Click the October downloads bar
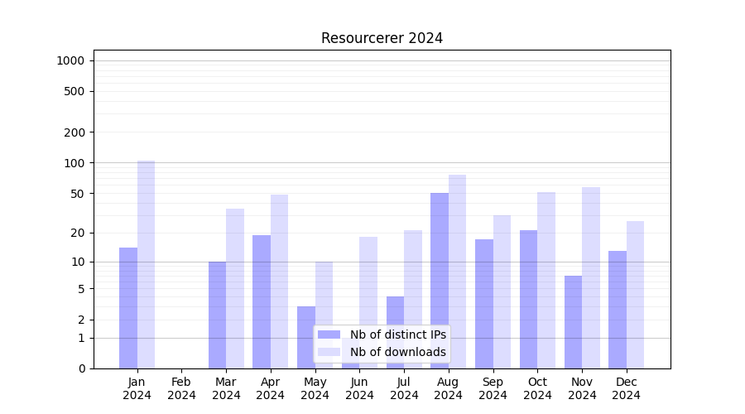This screenshot has height=414, width=745. point(546,280)
